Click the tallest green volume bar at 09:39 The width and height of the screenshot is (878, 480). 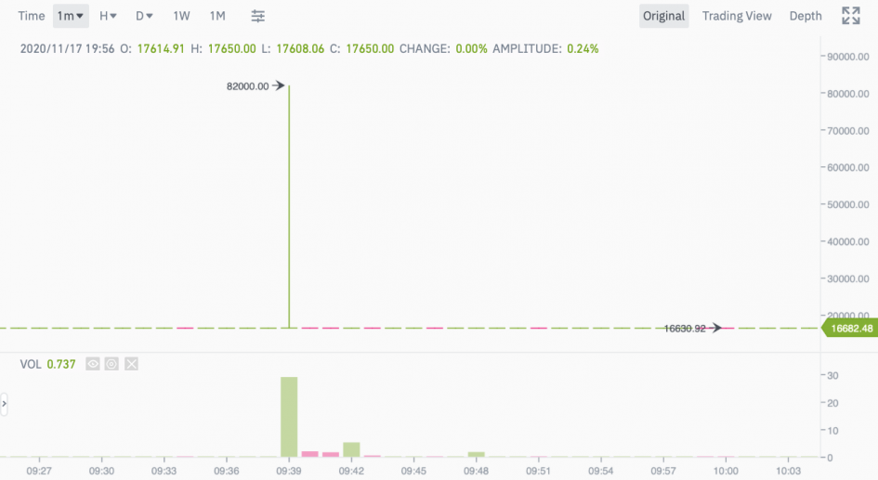289,417
